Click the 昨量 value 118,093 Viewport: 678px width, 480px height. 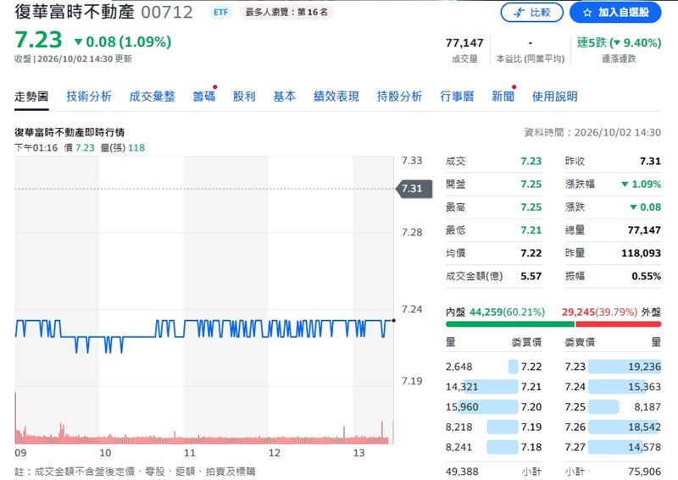tap(642, 253)
